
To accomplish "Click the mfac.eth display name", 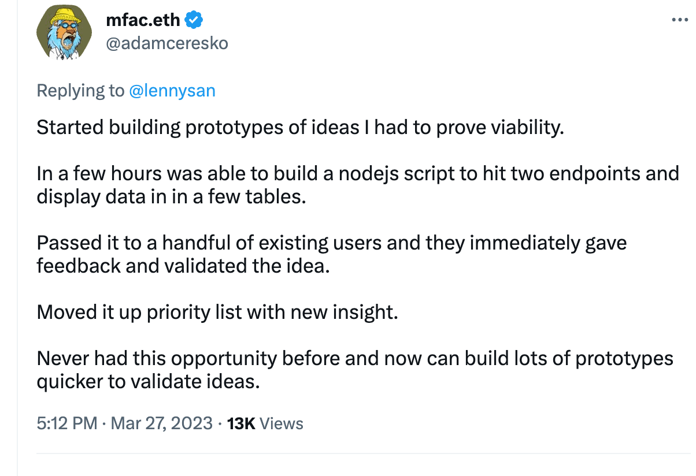I will tap(143, 21).
